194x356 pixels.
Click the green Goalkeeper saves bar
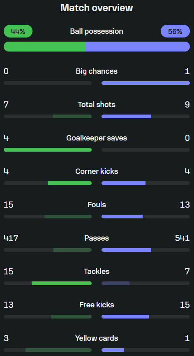pos(48,150)
